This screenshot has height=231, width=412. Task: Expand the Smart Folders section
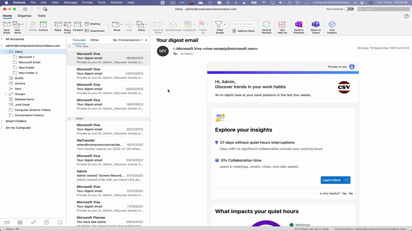click(2, 121)
